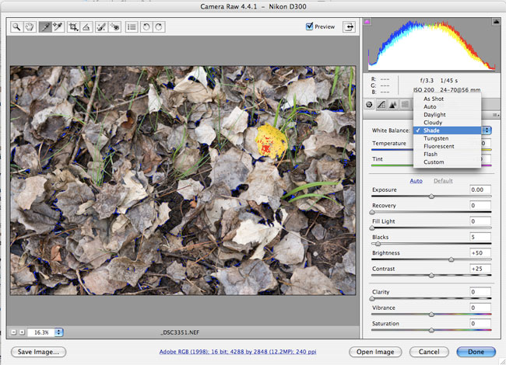Select the Red Eye Removal tool
This screenshot has height=365, width=506.
(114, 26)
